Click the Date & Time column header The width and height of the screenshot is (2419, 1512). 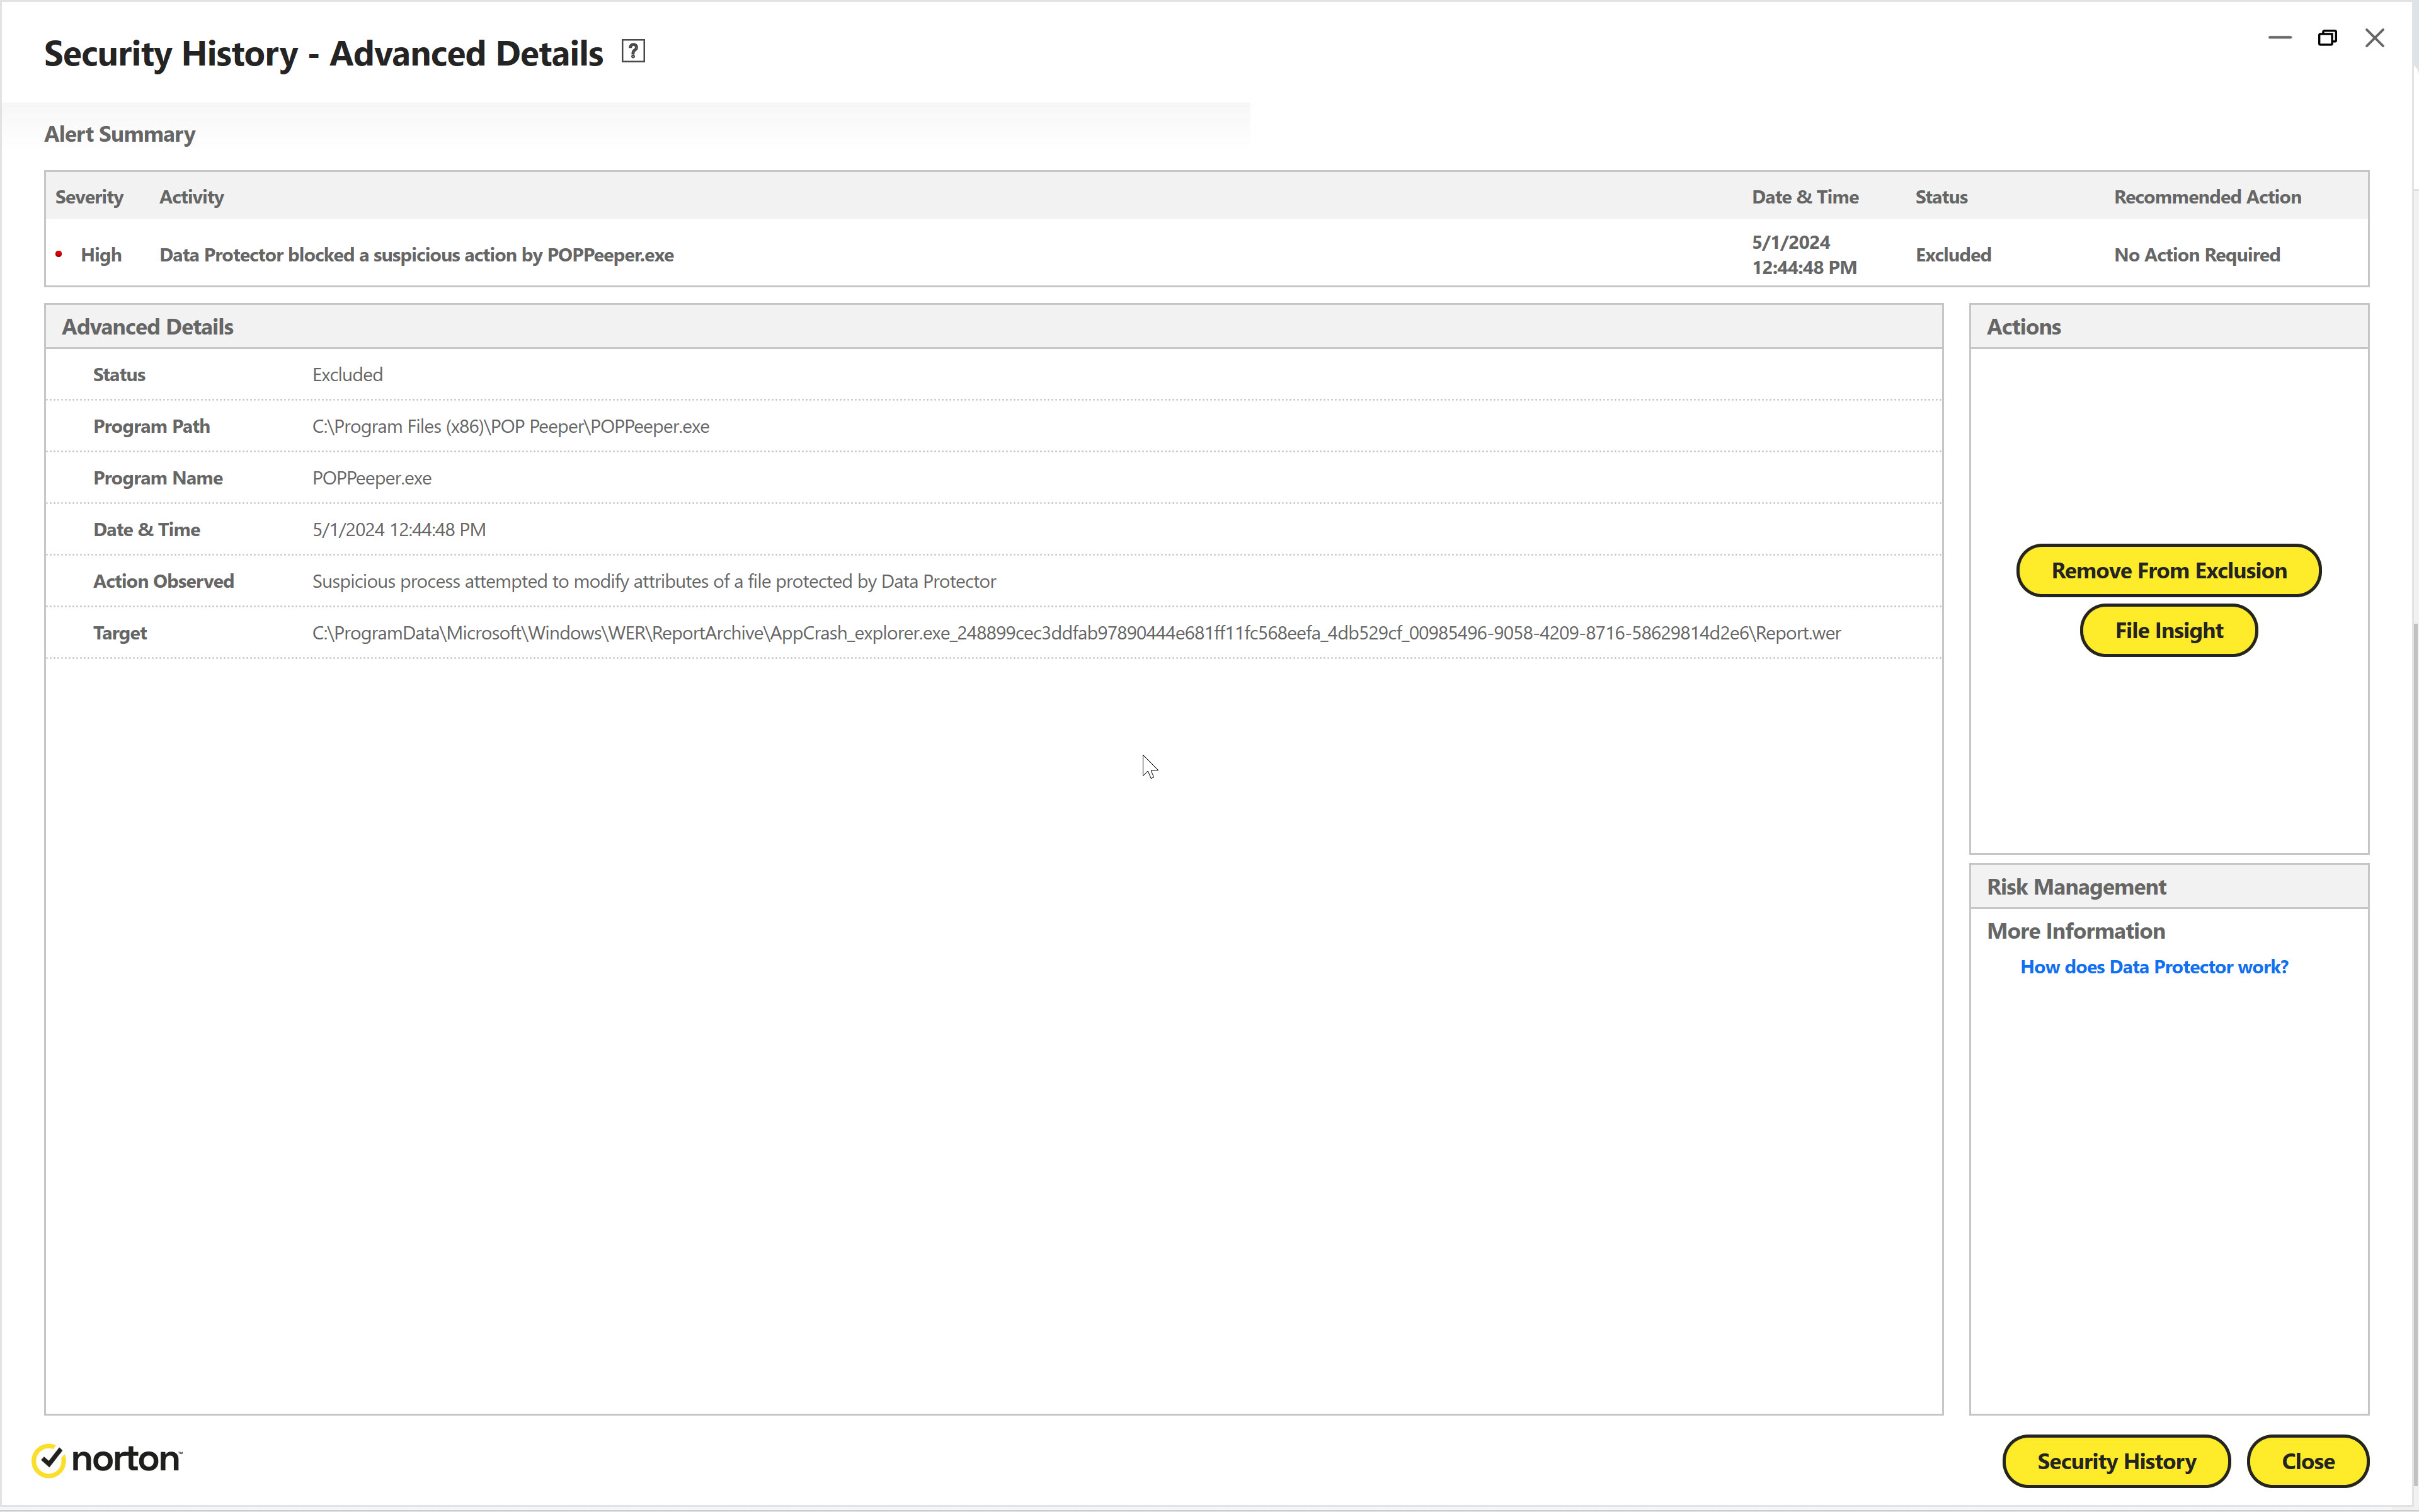(x=1805, y=197)
